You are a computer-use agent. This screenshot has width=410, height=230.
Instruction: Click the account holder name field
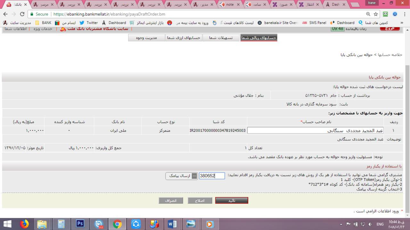[x=315, y=131]
